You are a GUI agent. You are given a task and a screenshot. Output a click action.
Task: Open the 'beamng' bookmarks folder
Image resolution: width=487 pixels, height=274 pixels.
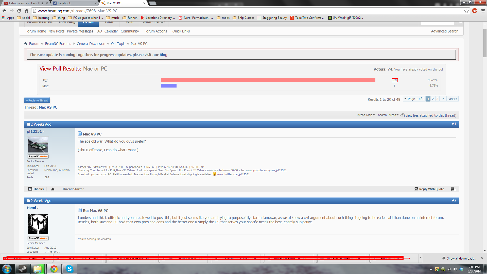click(x=41, y=18)
